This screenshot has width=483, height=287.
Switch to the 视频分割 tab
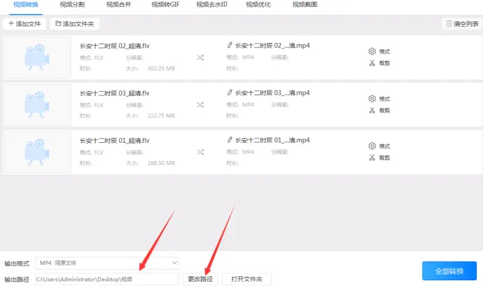coord(72,5)
